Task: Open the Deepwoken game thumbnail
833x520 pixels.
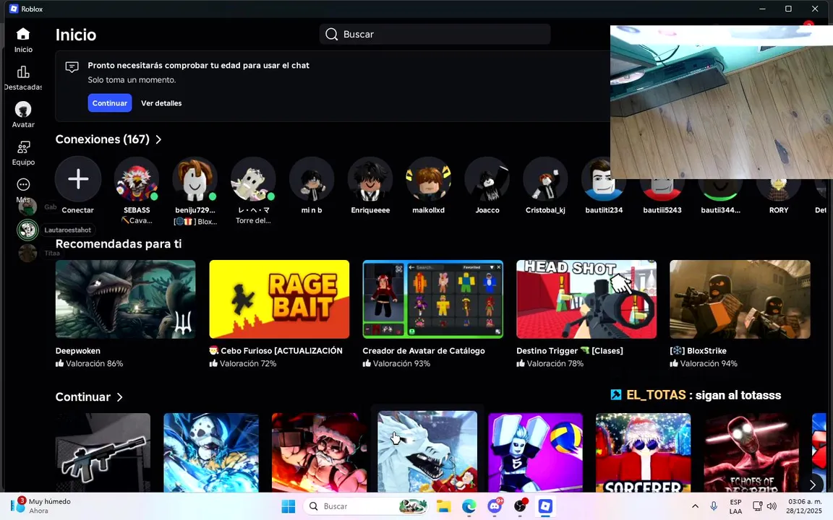Action: [x=125, y=299]
